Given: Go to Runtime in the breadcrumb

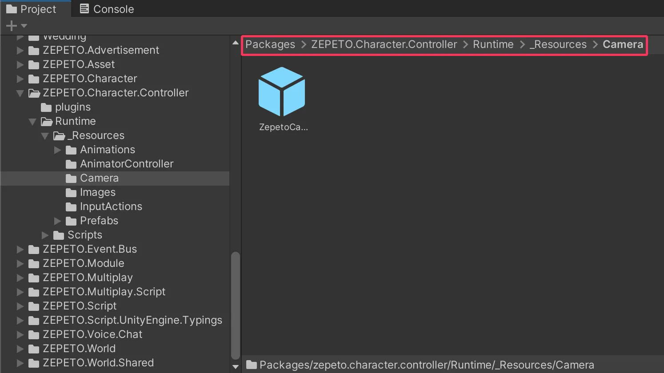Looking at the screenshot, I should (493, 44).
